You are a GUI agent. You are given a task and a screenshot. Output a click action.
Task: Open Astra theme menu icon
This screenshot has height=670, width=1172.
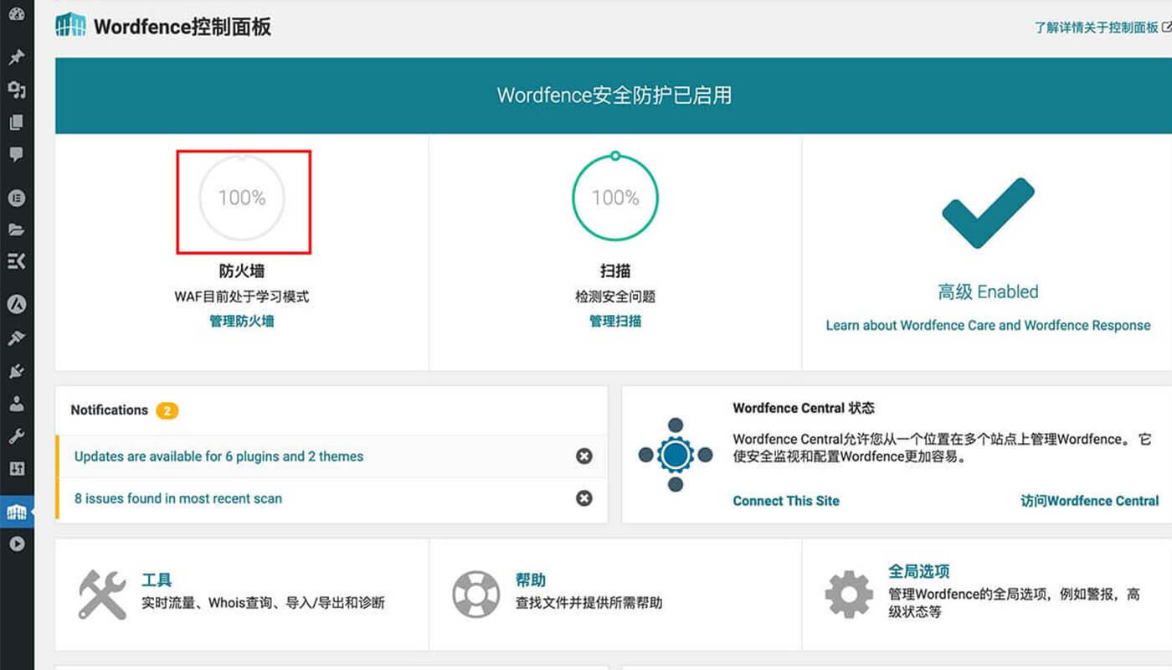[x=16, y=305]
